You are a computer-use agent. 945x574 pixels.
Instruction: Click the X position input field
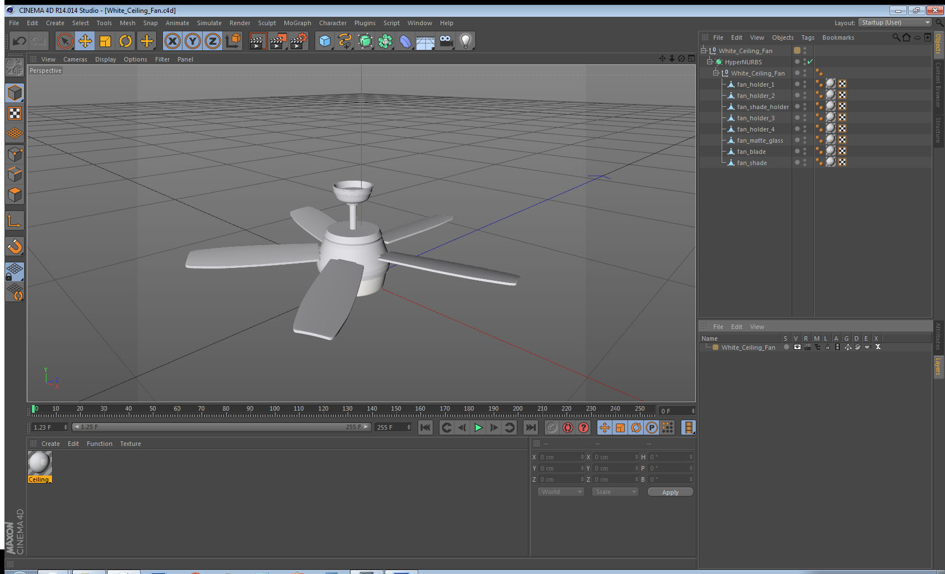pos(562,457)
